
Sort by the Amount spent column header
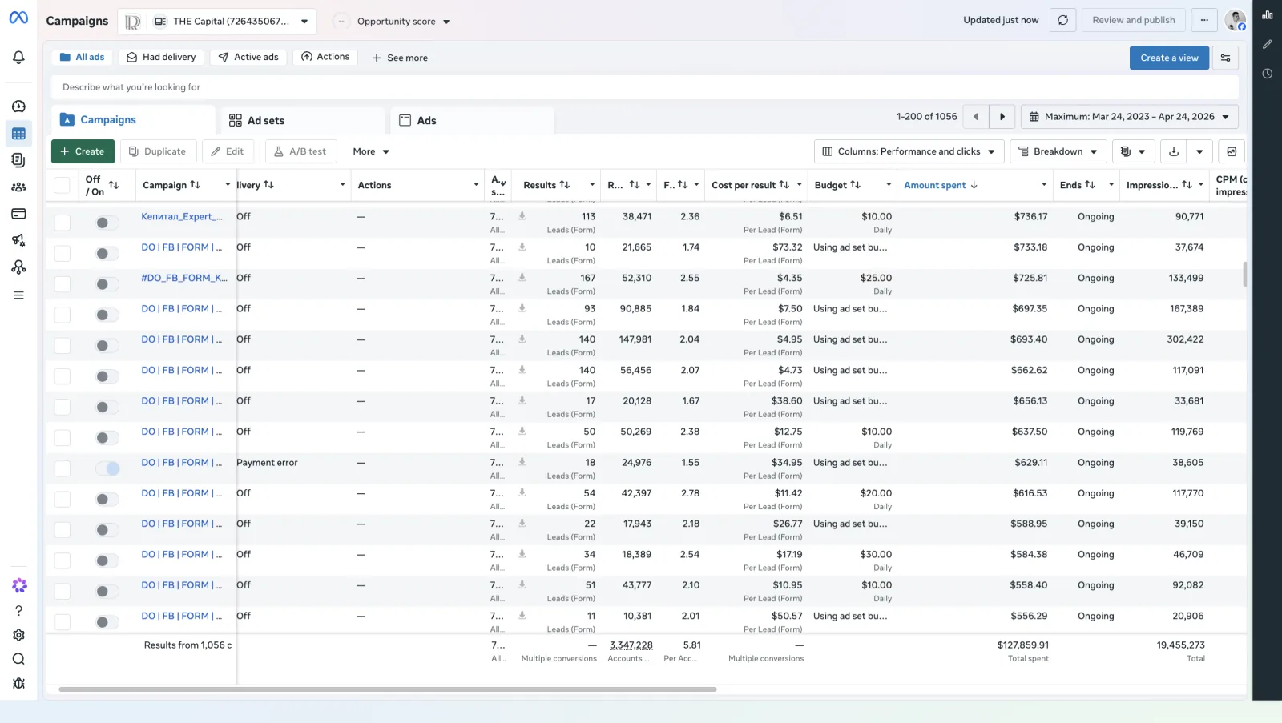[x=935, y=185]
